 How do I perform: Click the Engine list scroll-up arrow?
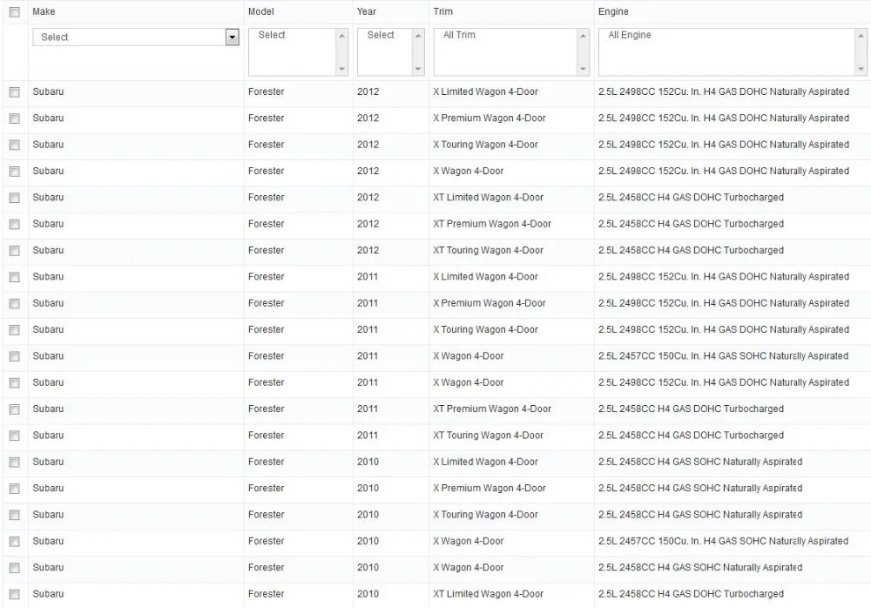click(861, 36)
